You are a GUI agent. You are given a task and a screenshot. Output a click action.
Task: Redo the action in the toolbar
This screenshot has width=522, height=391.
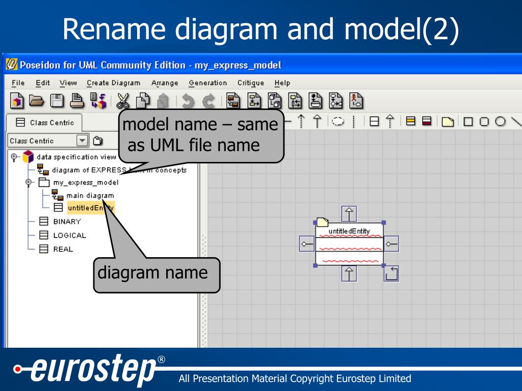point(208,101)
